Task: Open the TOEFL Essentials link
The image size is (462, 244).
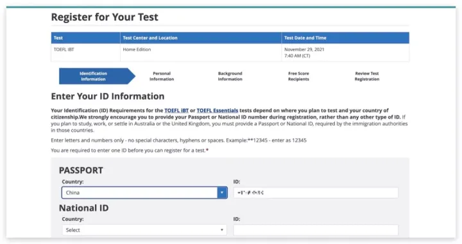Action: pos(218,111)
